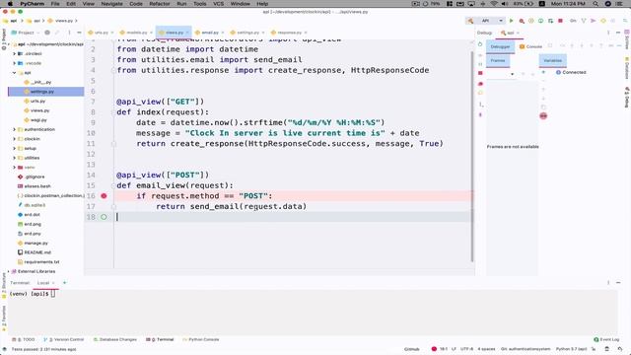Add a new terminal session with the plus icon
The height and width of the screenshot is (355, 631).
pyautogui.click(x=64, y=283)
